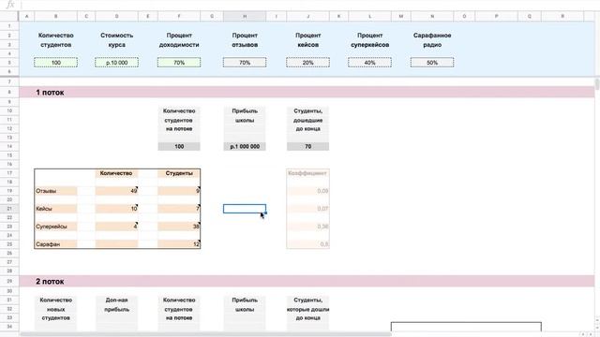This screenshot has width=600, height=337.
Task: Click the 70% under Процент отзывов
Action: pyautogui.click(x=245, y=63)
